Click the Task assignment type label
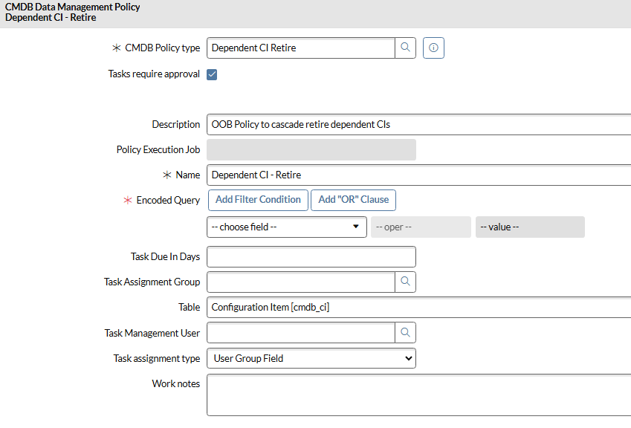The height and width of the screenshot is (428, 631). (157, 358)
